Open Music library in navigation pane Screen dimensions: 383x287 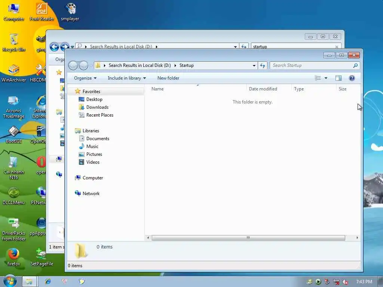(x=92, y=146)
